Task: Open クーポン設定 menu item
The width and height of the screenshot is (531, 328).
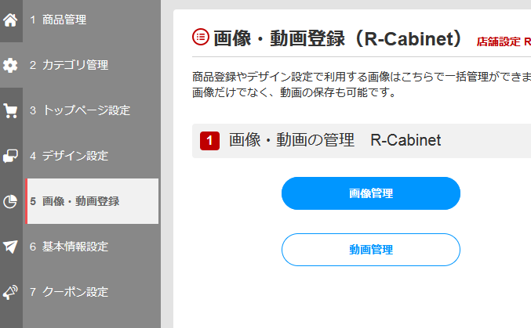Action: coord(69,292)
